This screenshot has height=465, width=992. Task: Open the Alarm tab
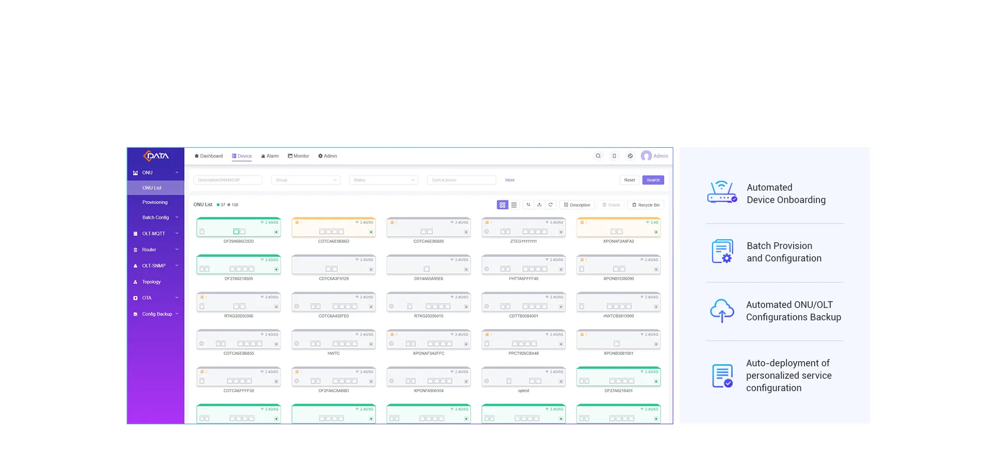270,156
